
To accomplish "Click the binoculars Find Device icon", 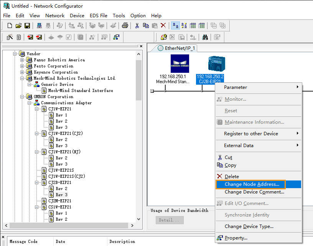I will coord(206,37).
